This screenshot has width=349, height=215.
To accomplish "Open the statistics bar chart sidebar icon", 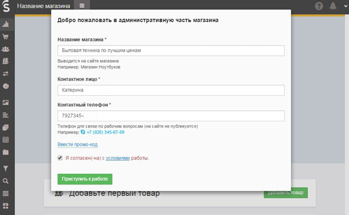I will [x=6, y=24].
